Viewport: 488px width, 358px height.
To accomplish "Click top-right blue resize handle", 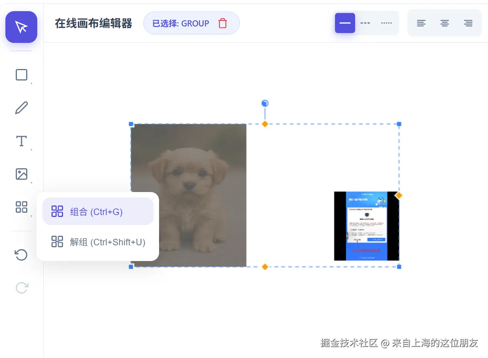I will pos(399,124).
